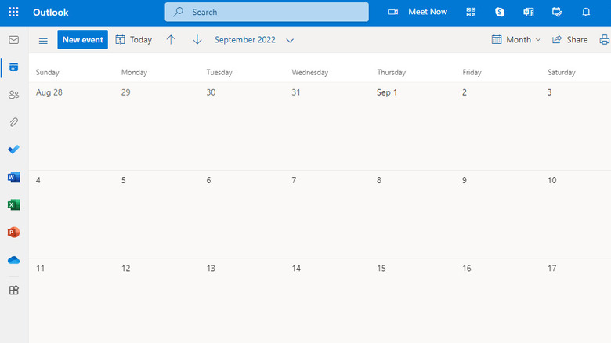Launch Excel from the sidebar
Image resolution: width=611 pixels, height=343 pixels.
click(x=13, y=204)
